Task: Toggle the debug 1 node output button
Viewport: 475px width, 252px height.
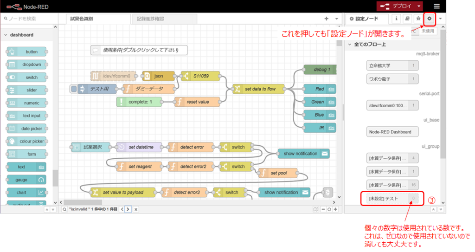Action: coord(335,70)
